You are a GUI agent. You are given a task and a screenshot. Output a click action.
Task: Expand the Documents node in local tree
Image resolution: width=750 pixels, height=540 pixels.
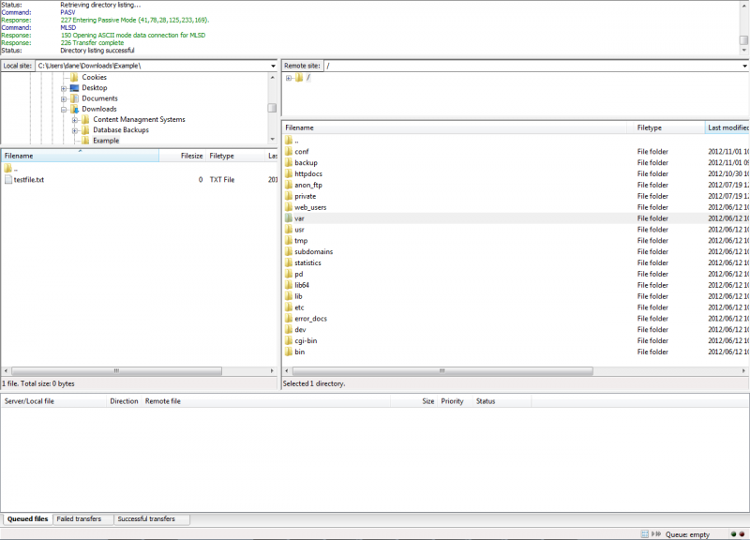tap(64, 99)
